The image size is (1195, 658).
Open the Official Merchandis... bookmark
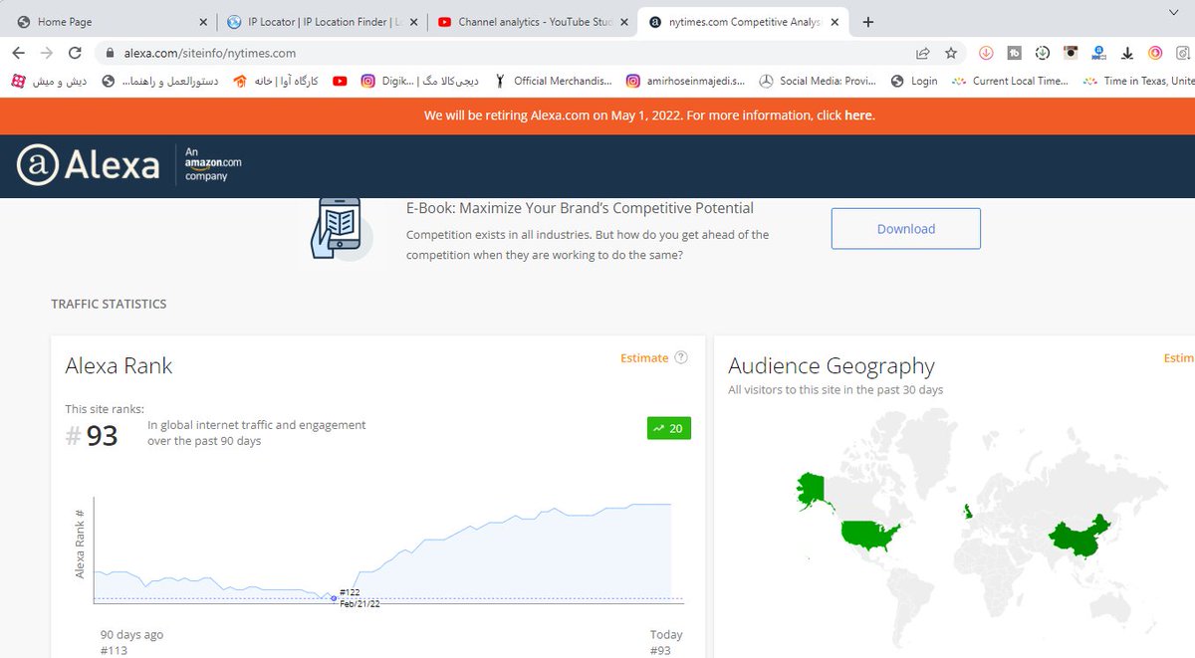click(x=553, y=81)
